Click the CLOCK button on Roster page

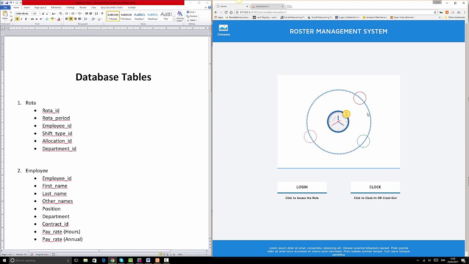tap(375, 187)
